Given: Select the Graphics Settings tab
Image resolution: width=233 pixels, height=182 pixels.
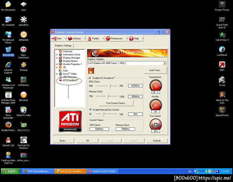Looking at the screenshot, I should tap(63, 45).
